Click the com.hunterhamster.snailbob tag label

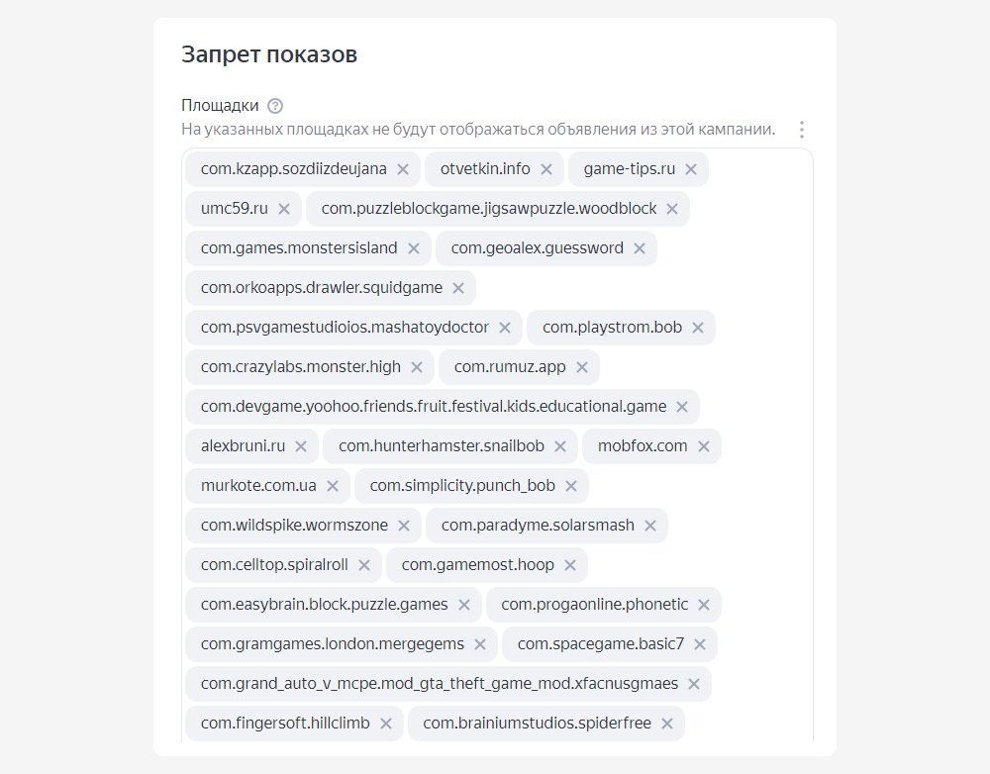coord(442,446)
